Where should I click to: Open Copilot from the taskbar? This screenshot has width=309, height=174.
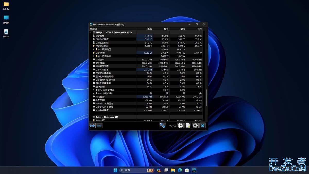(x=159, y=170)
